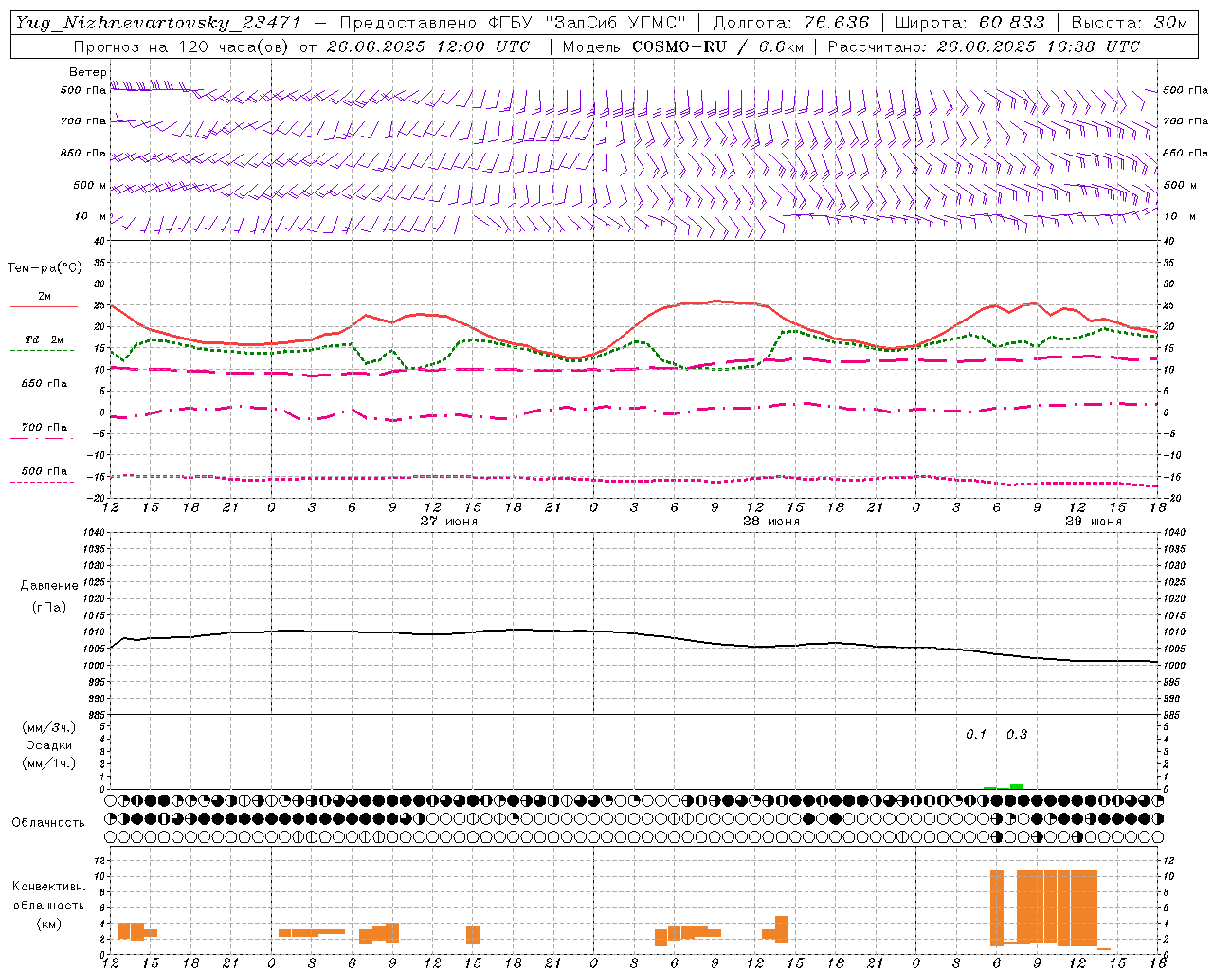Click the dashed sample under 'Td 2м' legend
Viewport: 1213px width, 971px height.
pos(42,351)
